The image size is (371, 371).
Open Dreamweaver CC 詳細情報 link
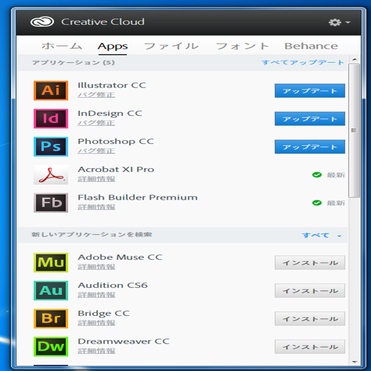tap(97, 351)
